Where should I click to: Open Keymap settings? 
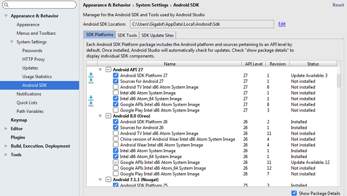click(x=19, y=120)
